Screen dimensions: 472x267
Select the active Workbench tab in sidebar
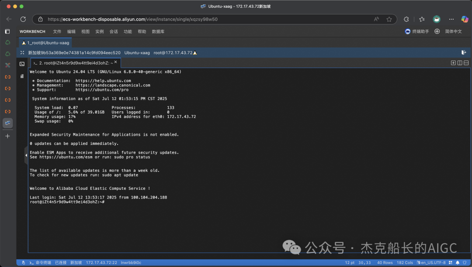pyautogui.click(x=7, y=123)
